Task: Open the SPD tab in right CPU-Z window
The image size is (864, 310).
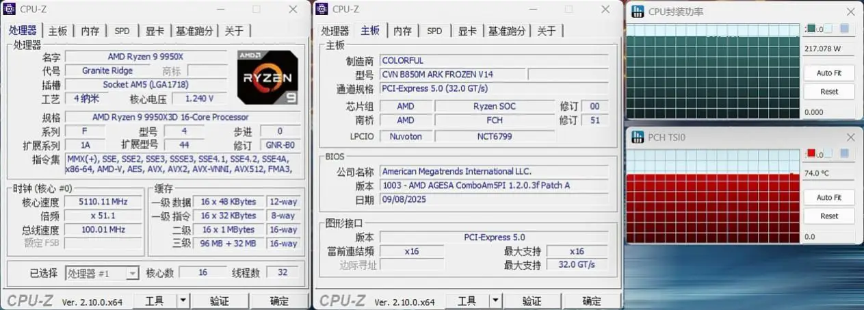Action: click(434, 31)
